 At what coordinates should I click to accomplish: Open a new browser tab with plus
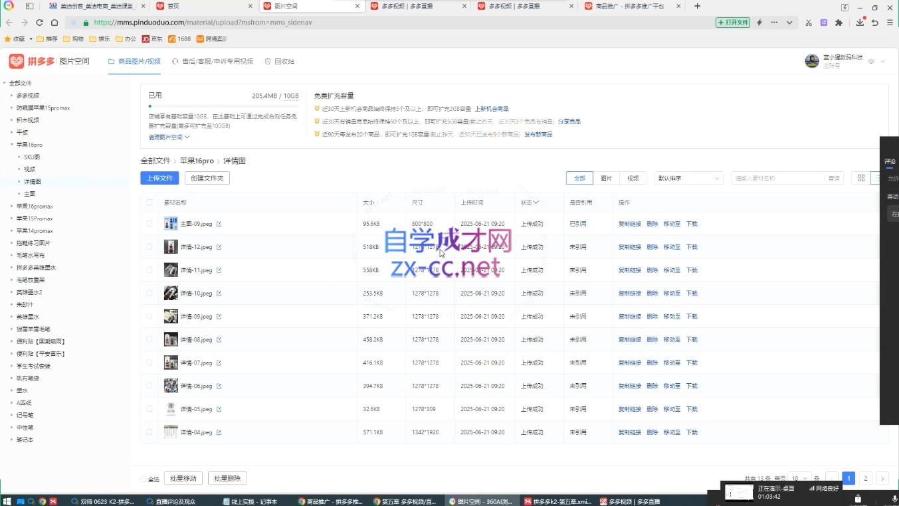click(x=697, y=6)
